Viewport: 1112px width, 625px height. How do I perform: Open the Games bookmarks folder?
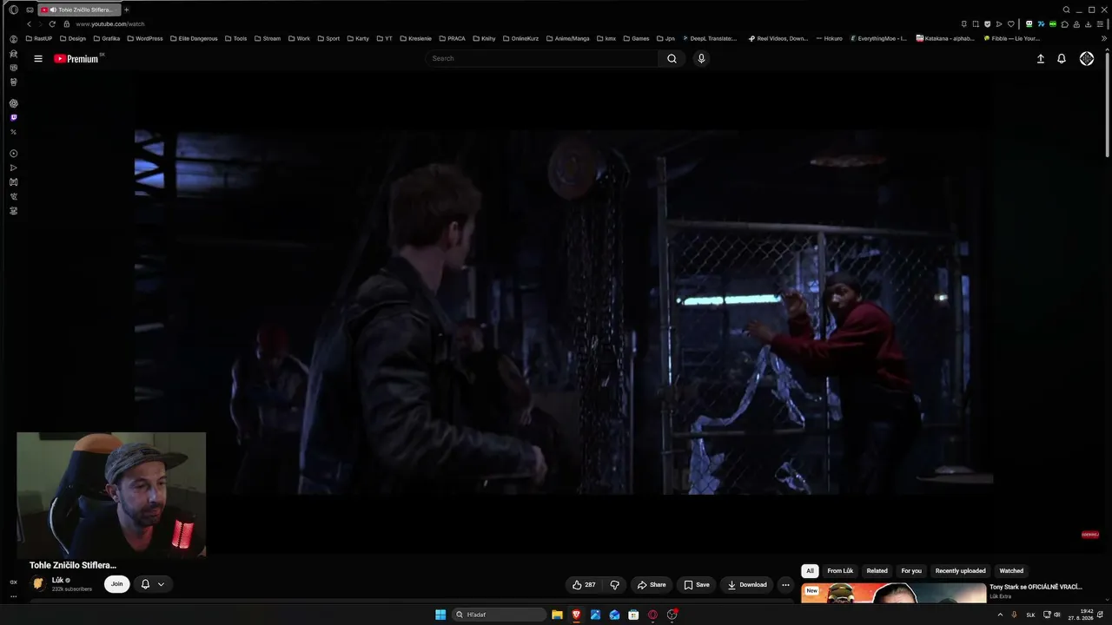[636, 39]
